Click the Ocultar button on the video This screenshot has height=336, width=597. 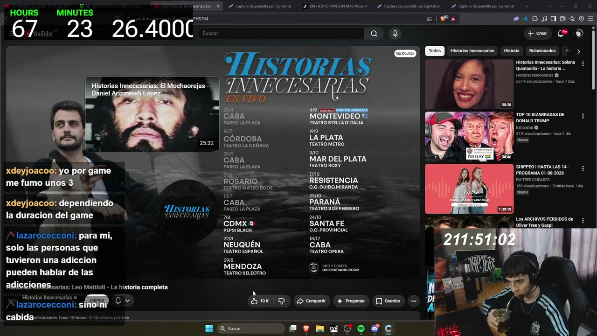pos(405,53)
